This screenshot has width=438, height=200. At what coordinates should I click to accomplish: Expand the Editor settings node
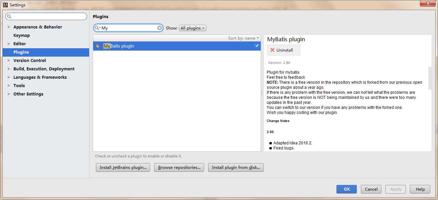point(9,44)
